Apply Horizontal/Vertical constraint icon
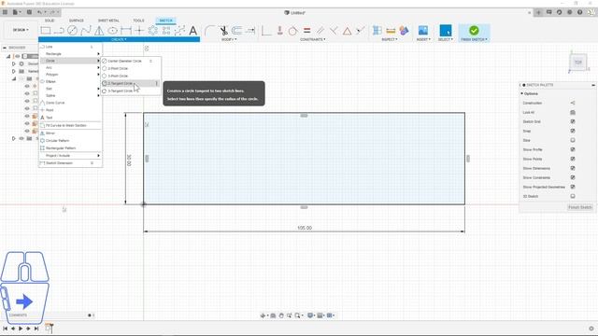This screenshot has width=598, height=336. (266, 31)
